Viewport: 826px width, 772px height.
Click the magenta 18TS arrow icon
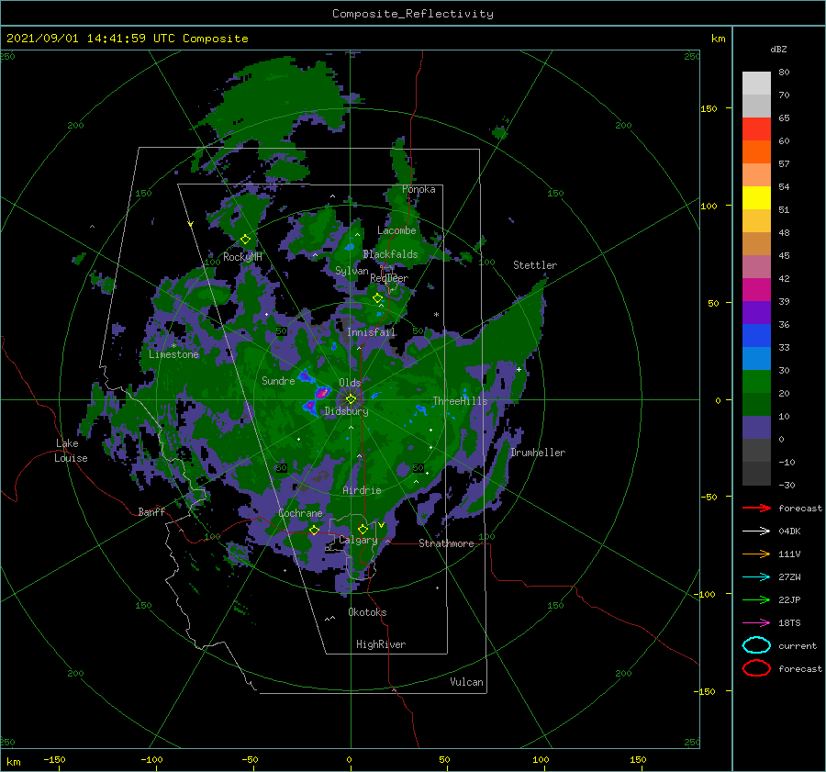(x=756, y=623)
